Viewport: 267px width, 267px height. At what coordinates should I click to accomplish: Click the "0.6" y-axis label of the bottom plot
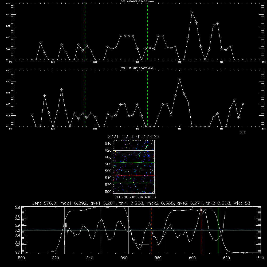(17, 226)
